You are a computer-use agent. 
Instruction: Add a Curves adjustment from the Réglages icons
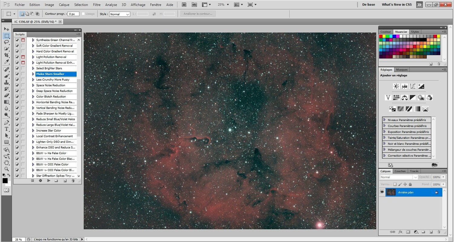pyautogui.click(x=413, y=86)
